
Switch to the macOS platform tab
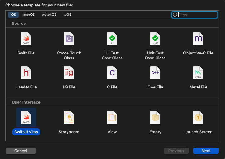coord(29,15)
